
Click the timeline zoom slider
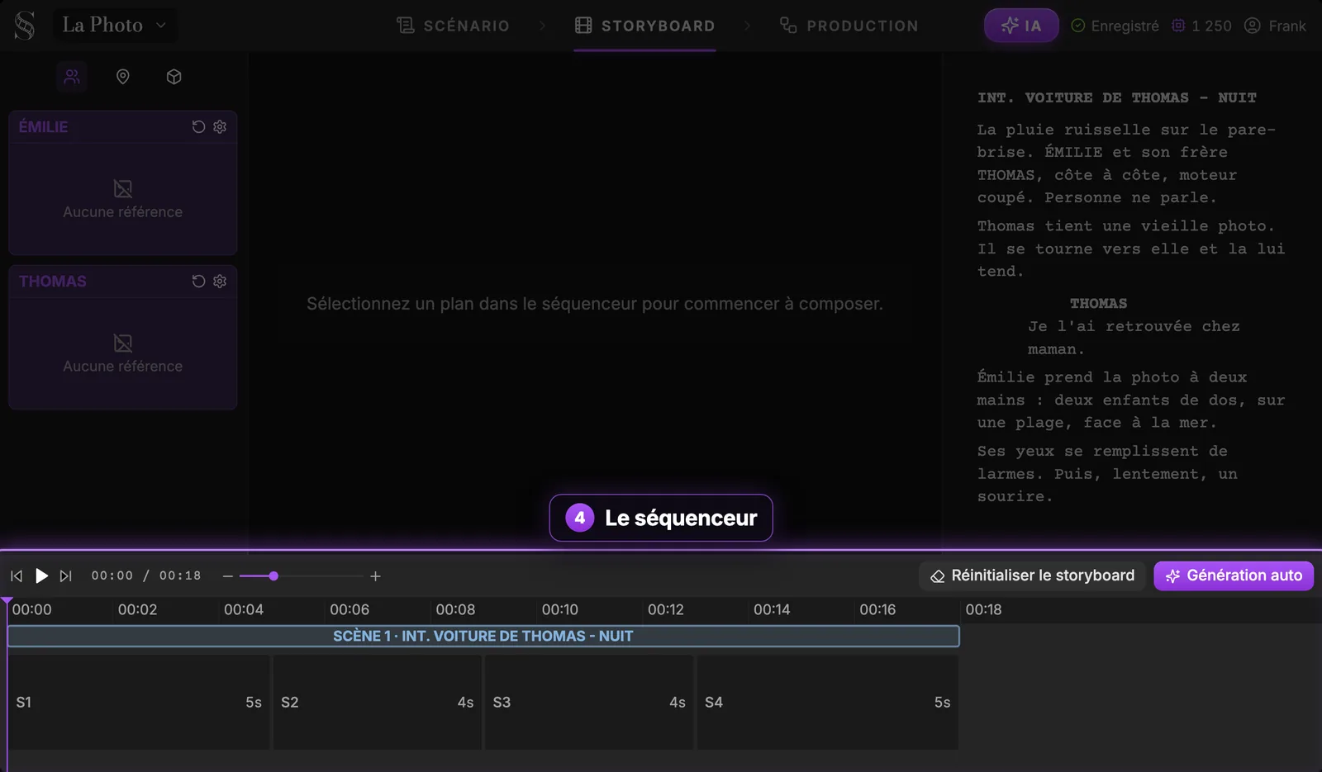pyautogui.click(x=302, y=576)
